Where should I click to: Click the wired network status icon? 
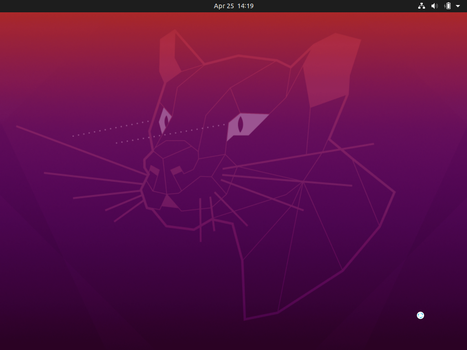(x=421, y=6)
